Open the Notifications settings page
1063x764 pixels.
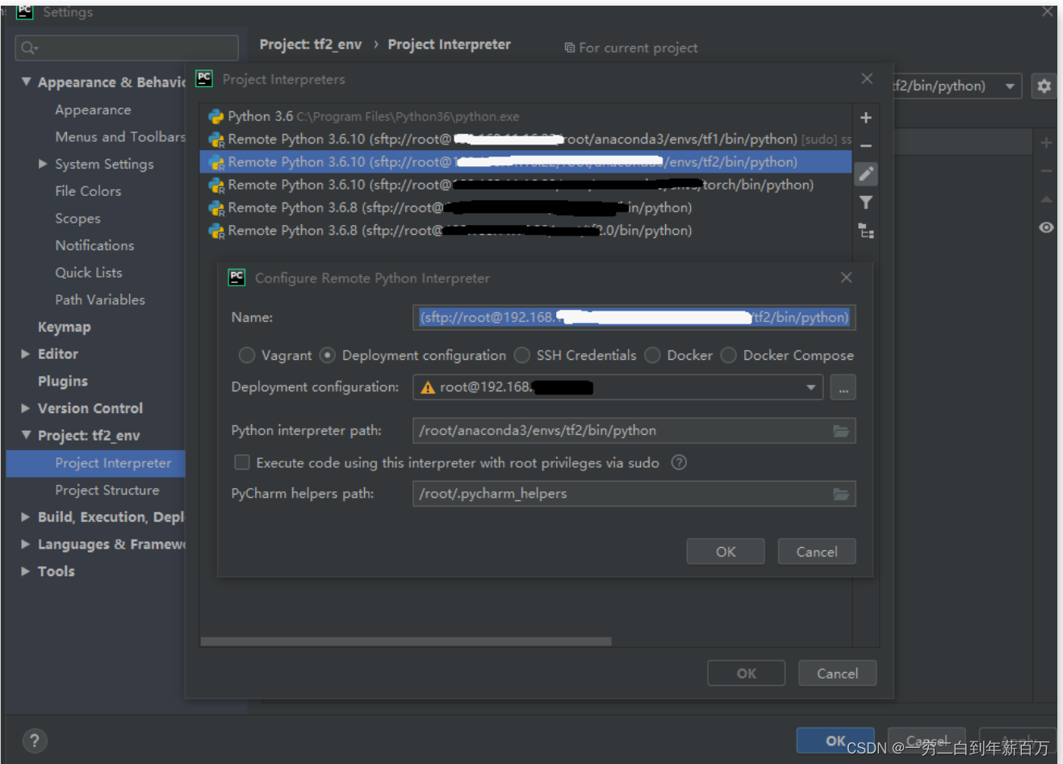[94, 245]
